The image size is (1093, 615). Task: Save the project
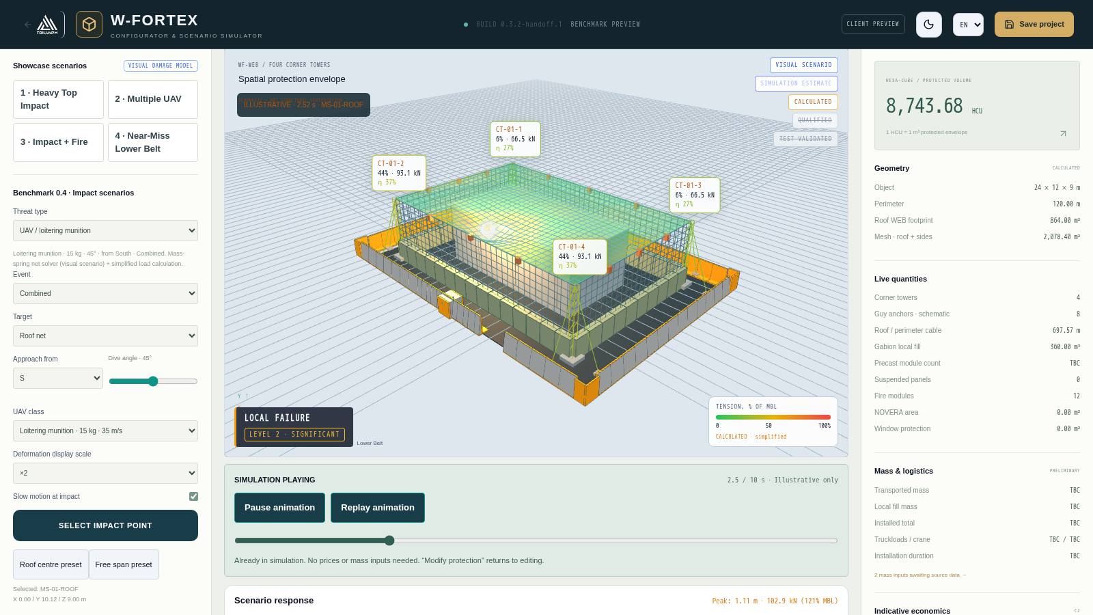pos(1034,24)
